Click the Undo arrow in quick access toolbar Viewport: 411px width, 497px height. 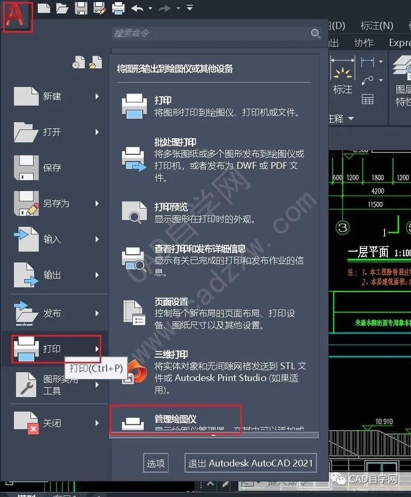pyautogui.click(x=138, y=8)
